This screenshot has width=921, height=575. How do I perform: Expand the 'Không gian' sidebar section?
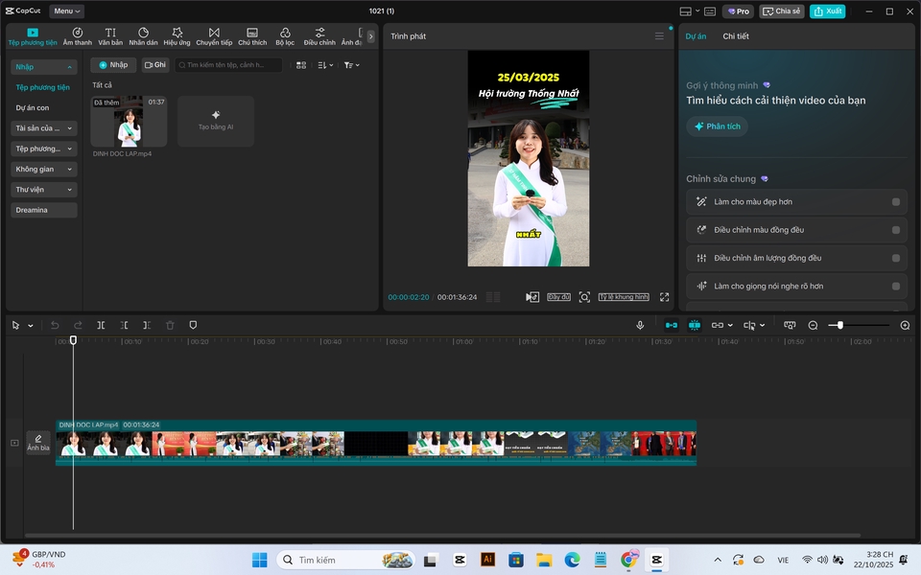44,169
